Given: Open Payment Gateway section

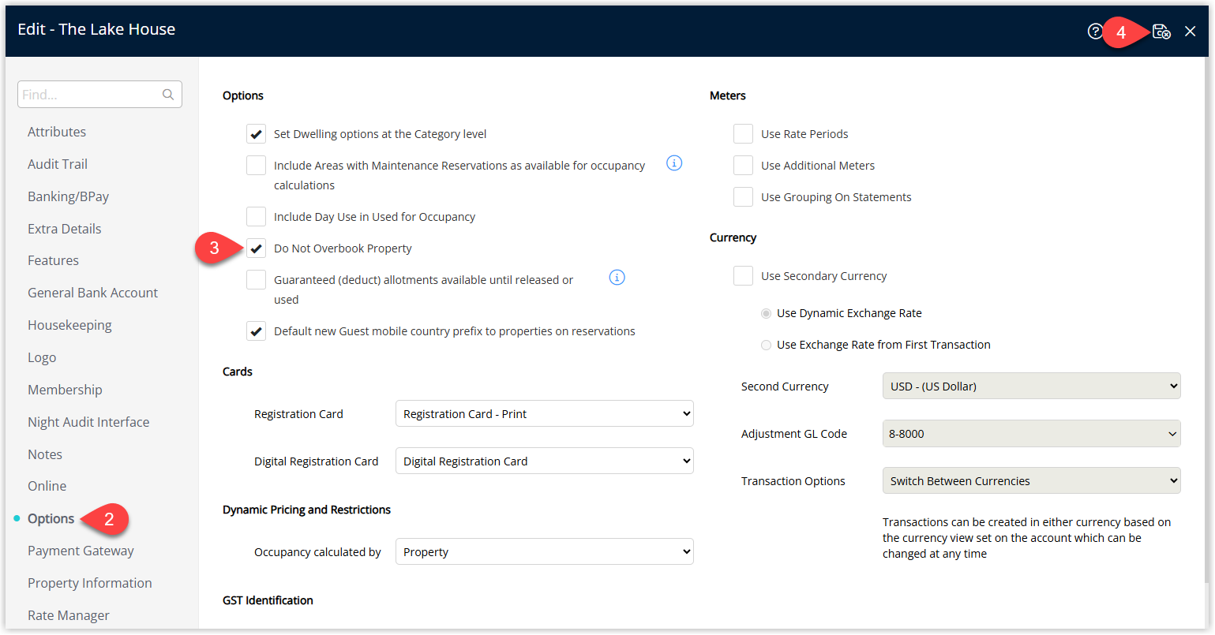Looking at the screenshot, I should 81,551.
